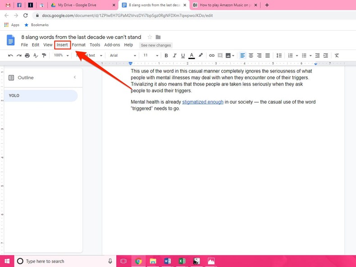Open the line spacing options
Image resolution: width=356 pixels, height=267 pixels.
point(279,55)
